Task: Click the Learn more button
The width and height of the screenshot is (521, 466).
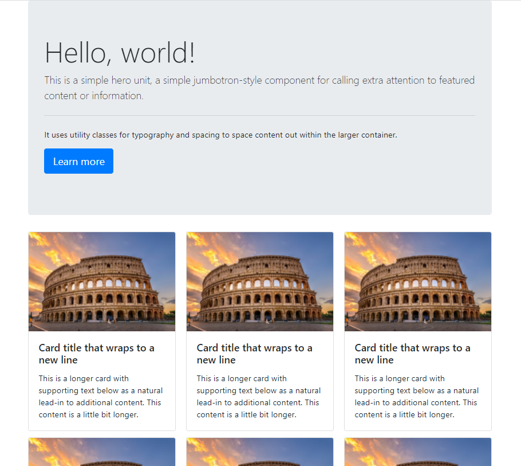Action: 78,161
